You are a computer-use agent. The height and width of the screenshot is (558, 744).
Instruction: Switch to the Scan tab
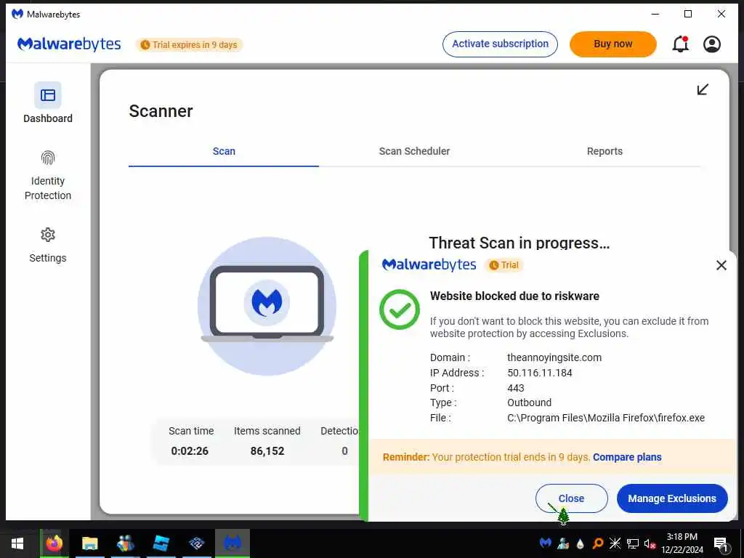[x=224, y=151]
